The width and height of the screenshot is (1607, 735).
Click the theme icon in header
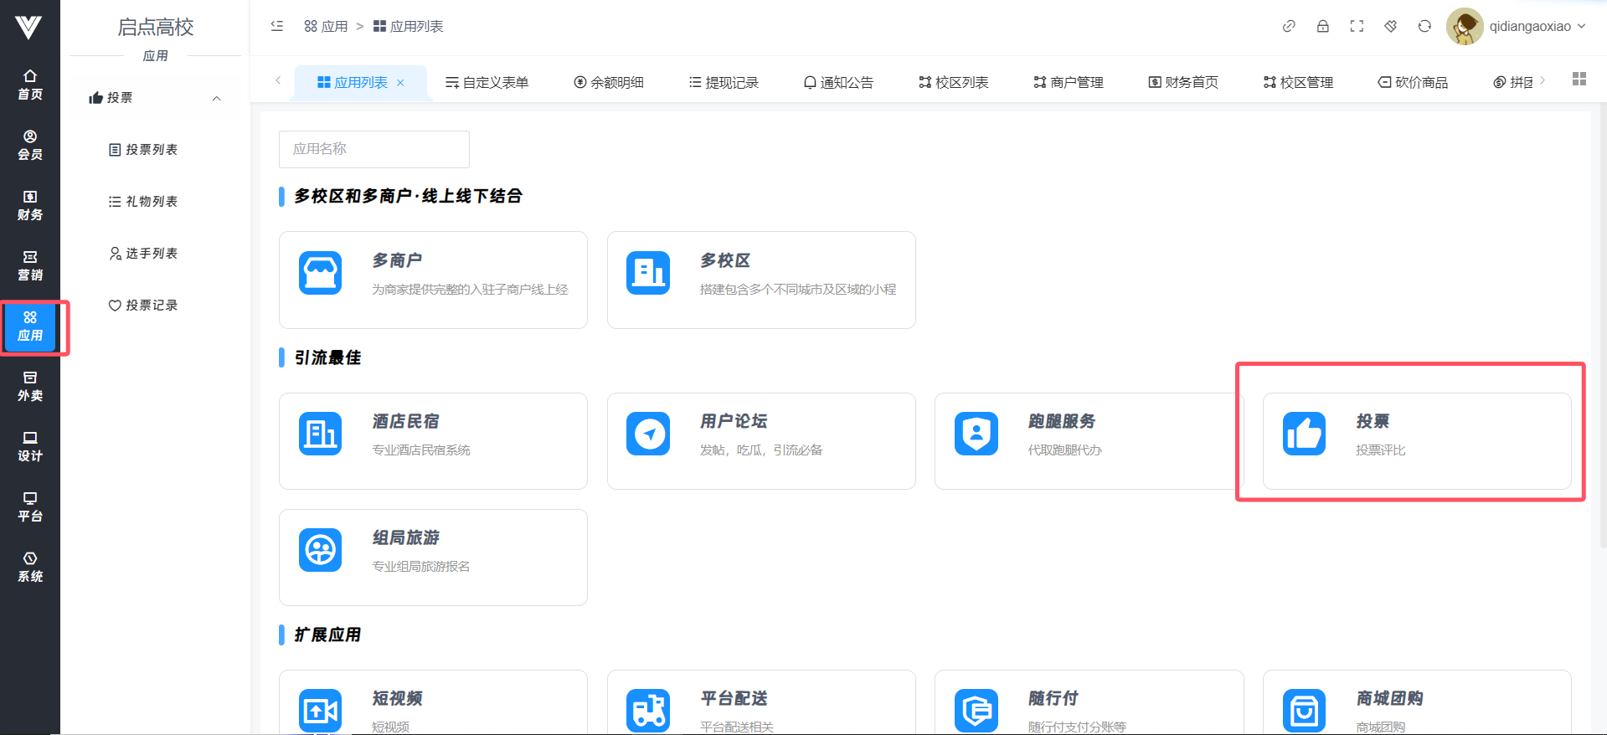[1390, 26]
